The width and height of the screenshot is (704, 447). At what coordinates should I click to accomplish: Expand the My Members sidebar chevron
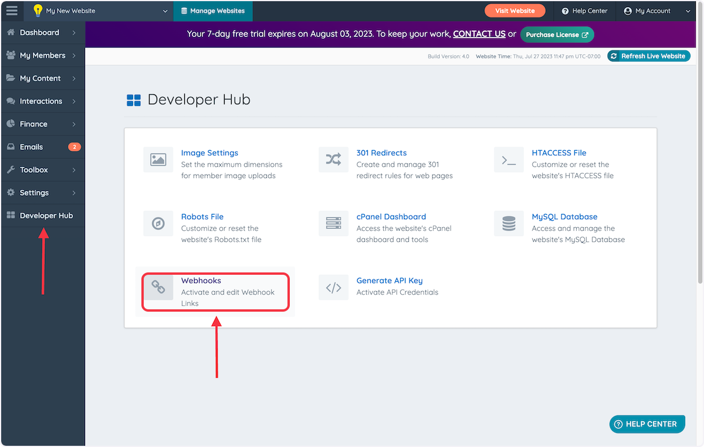(x=74, y=55)
